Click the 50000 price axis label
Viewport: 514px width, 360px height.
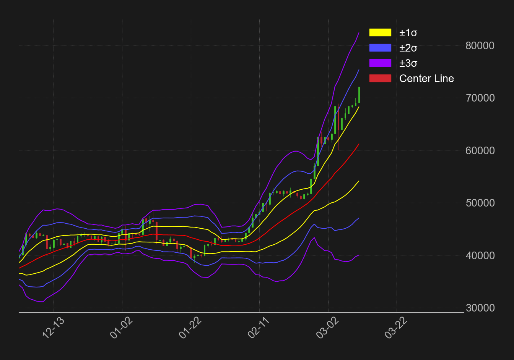pyautogui.click(x=480, y=203)
